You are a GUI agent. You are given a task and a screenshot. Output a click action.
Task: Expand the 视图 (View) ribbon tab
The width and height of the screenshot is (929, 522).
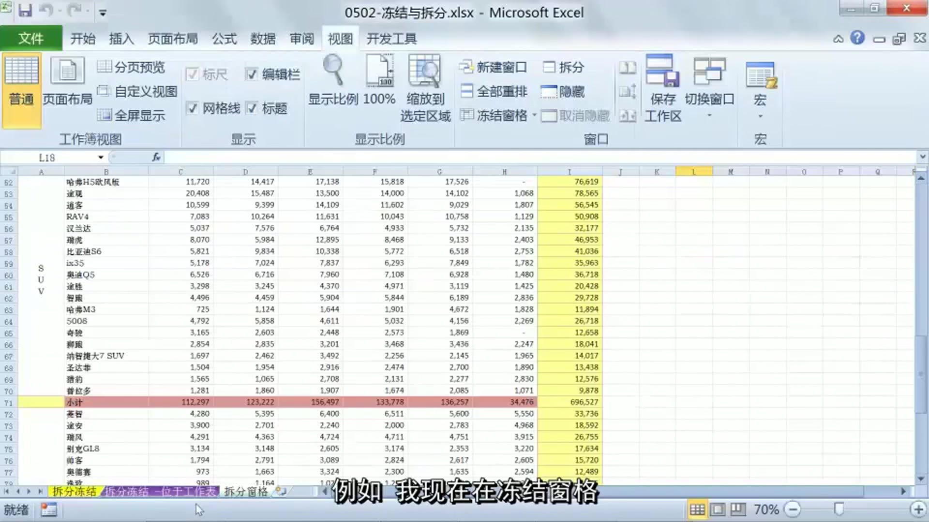click(x=341, y=38)
